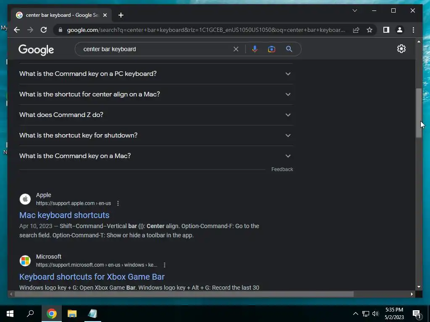Screen dimensions: 430x322
Task: Click the Apple site favicon
Action: coord(25,199)
